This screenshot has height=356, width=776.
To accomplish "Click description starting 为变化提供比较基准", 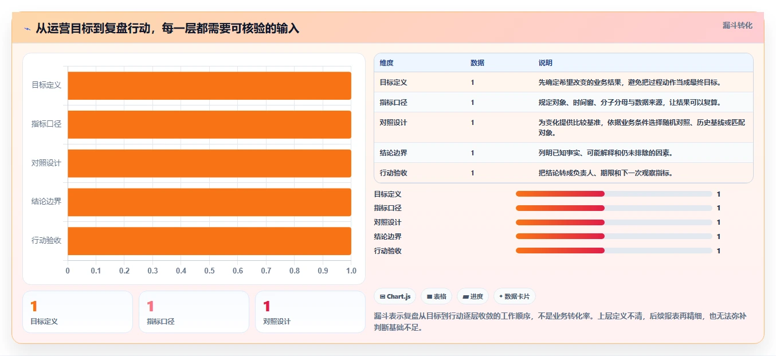I will pyautogui.click(x=642, y=128).
